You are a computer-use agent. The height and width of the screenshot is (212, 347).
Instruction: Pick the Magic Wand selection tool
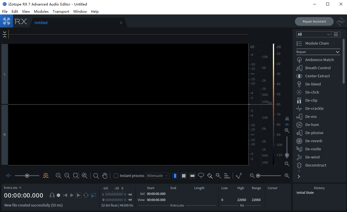pyautogui.click(x=219, y=176)
